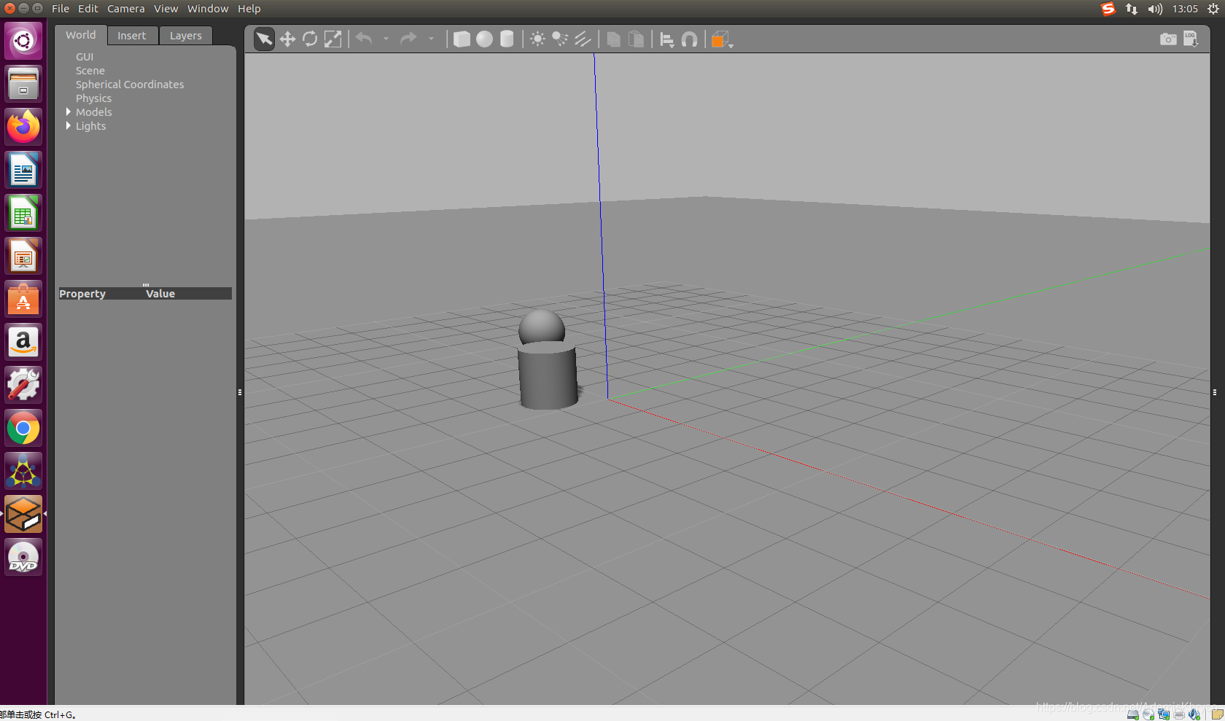
Task: Click the redo arrow icon
Action: point(409,39)
